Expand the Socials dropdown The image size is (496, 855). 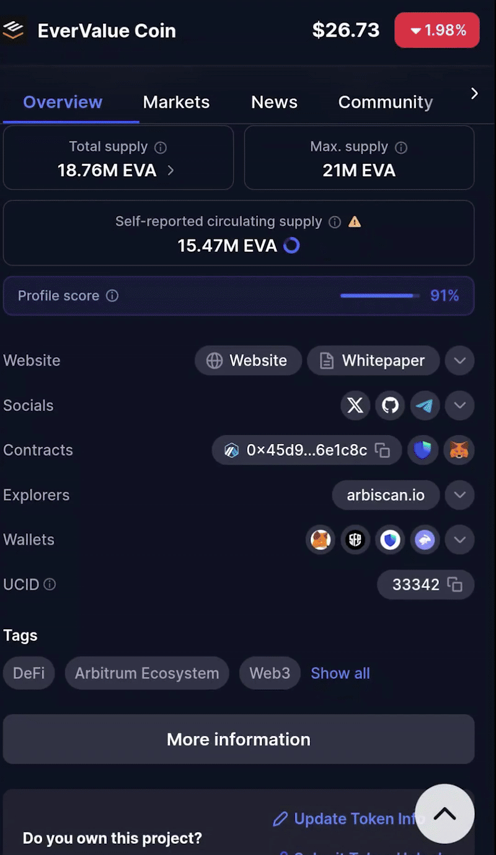point(459,406)
